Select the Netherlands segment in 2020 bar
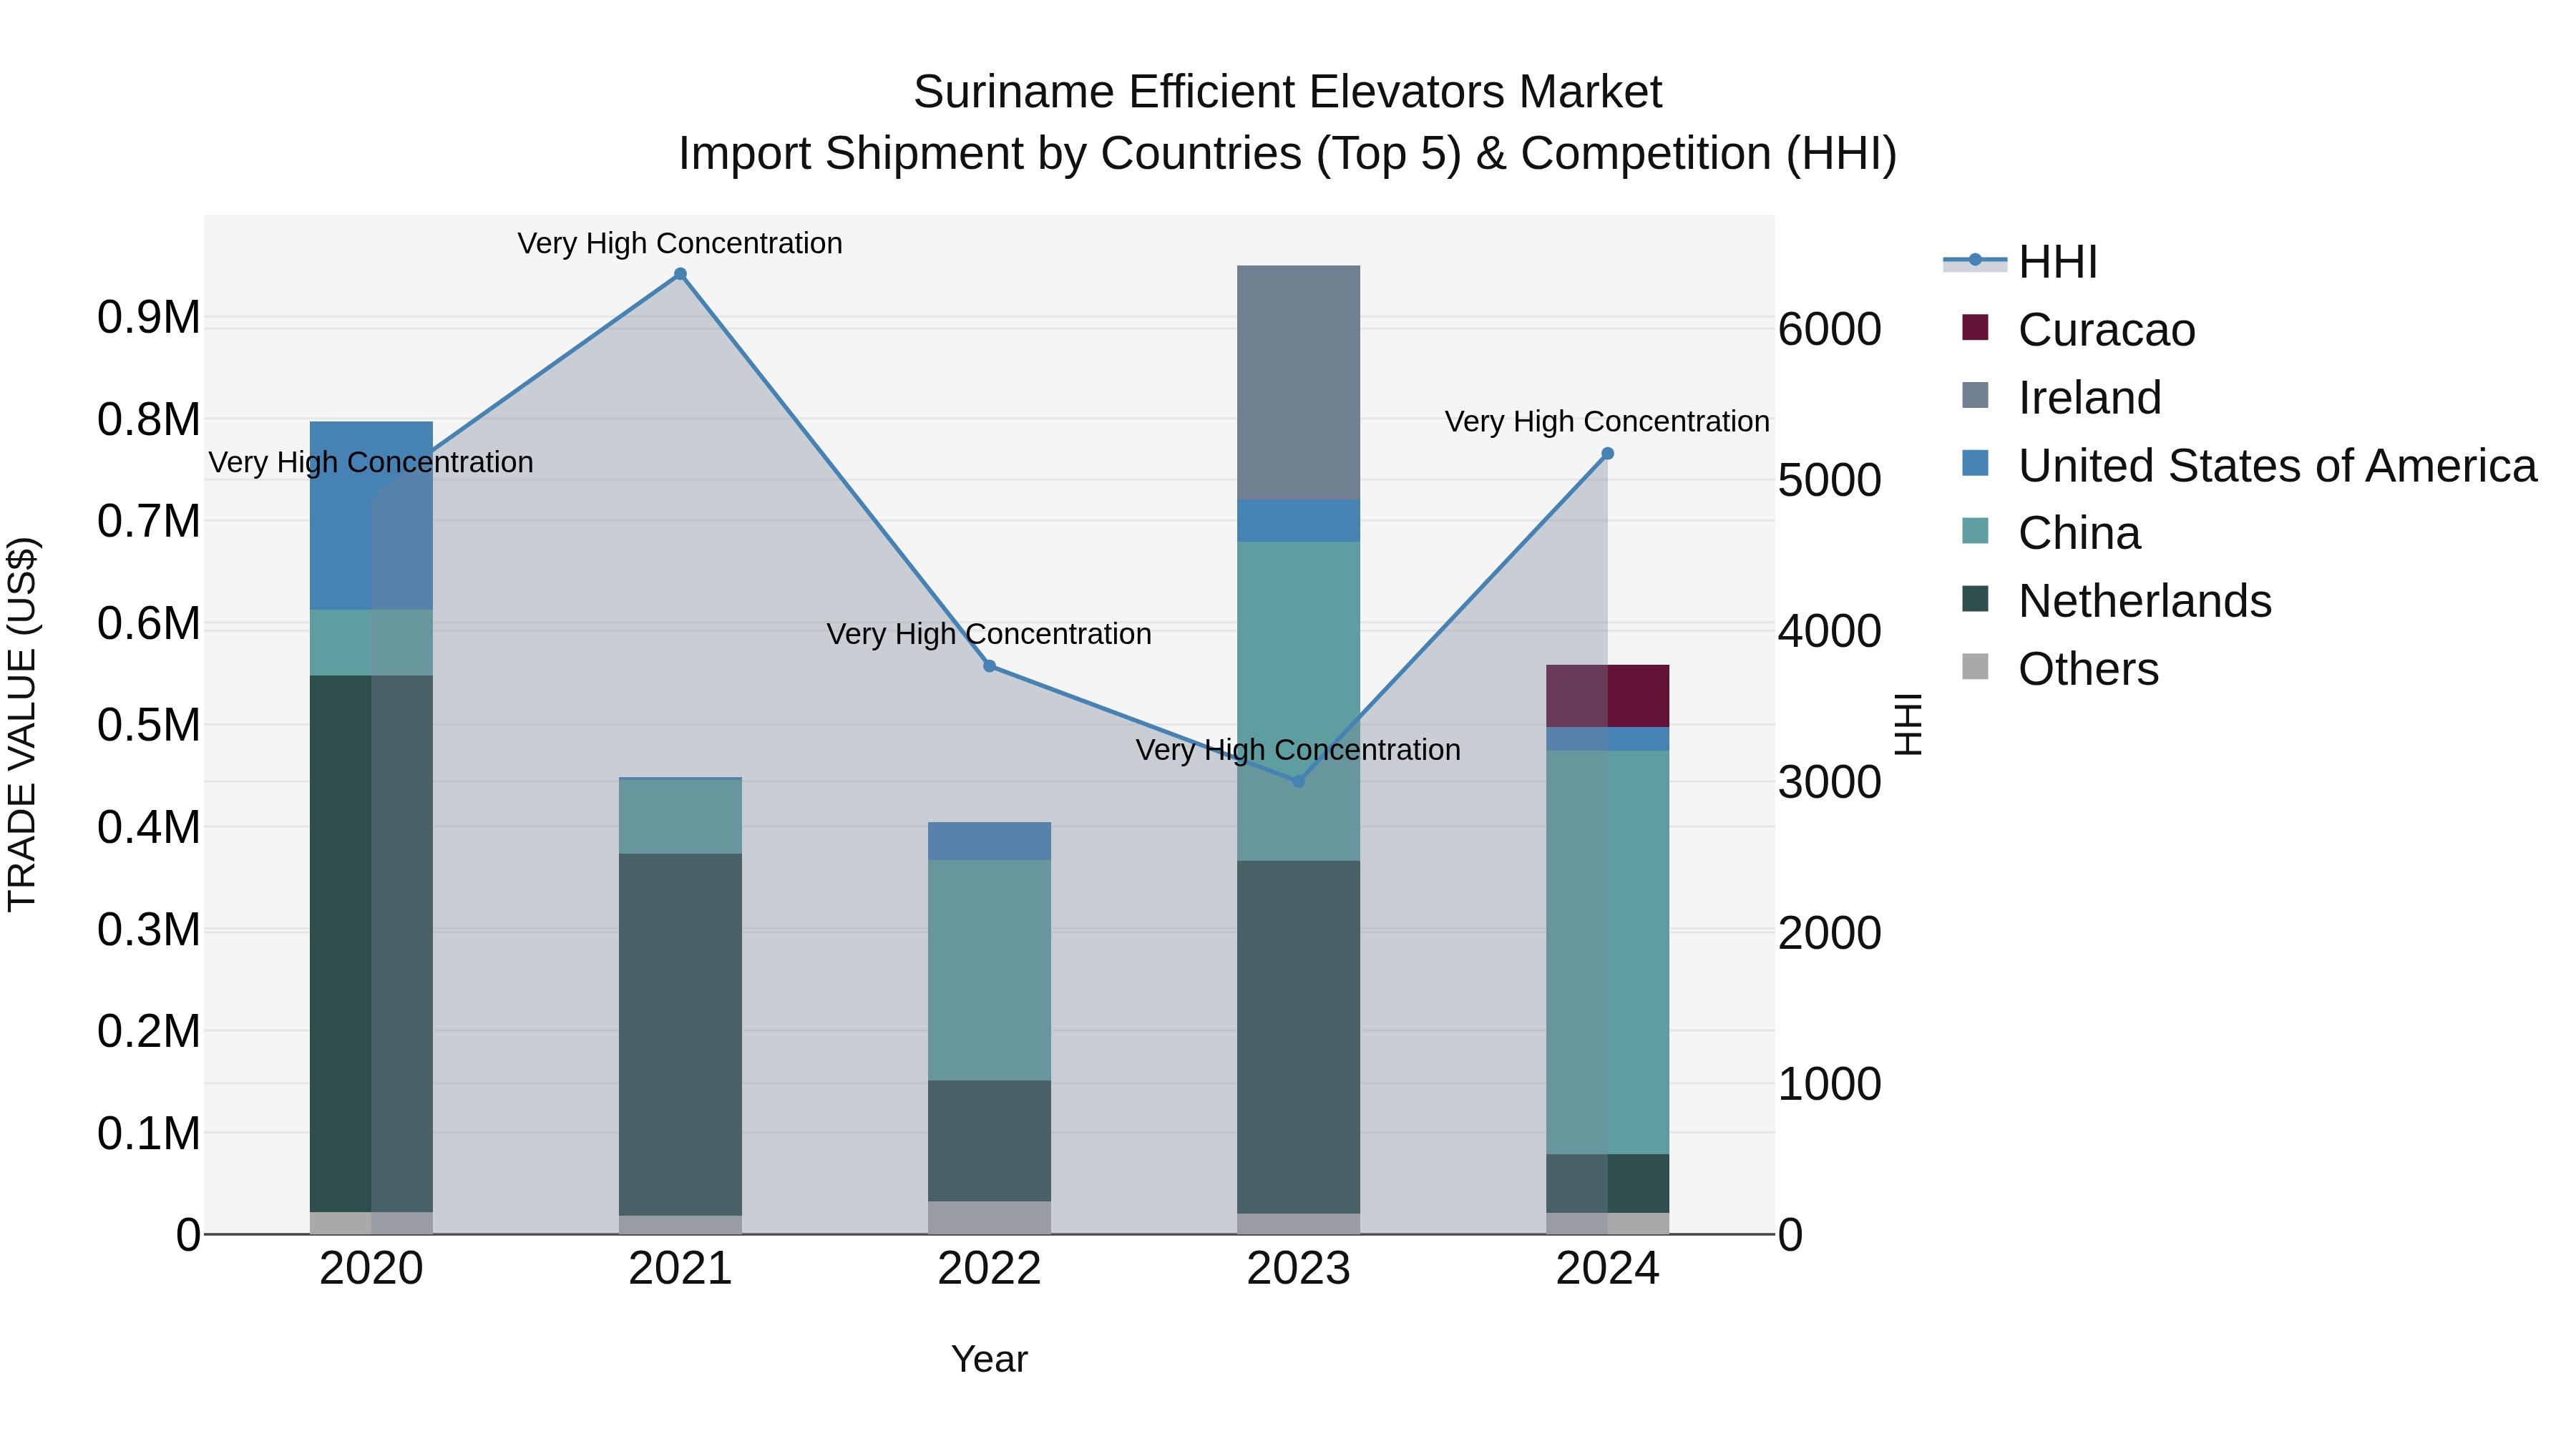The image size is (2576, 1449). click(371, 944)
